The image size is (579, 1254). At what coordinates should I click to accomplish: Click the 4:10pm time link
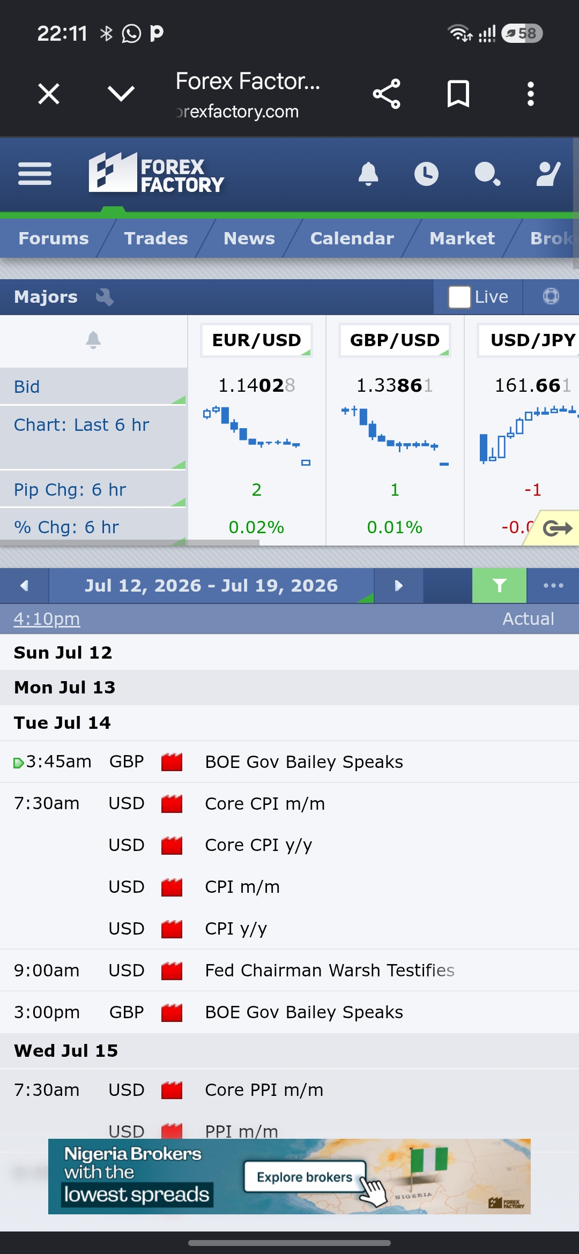(47, 619)
